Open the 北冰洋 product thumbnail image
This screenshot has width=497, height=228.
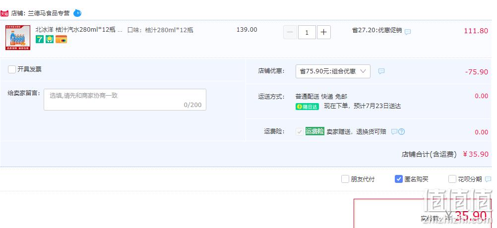18,38
